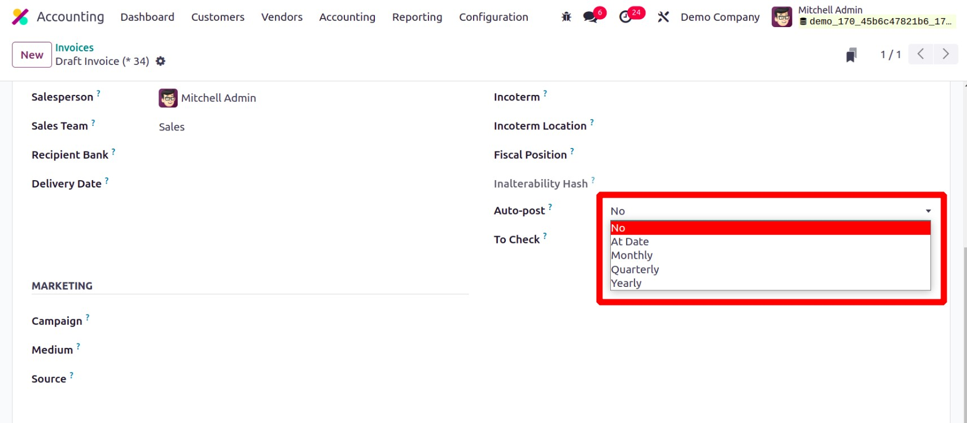
Task: Open the activities clock icon
Action: 625,17
